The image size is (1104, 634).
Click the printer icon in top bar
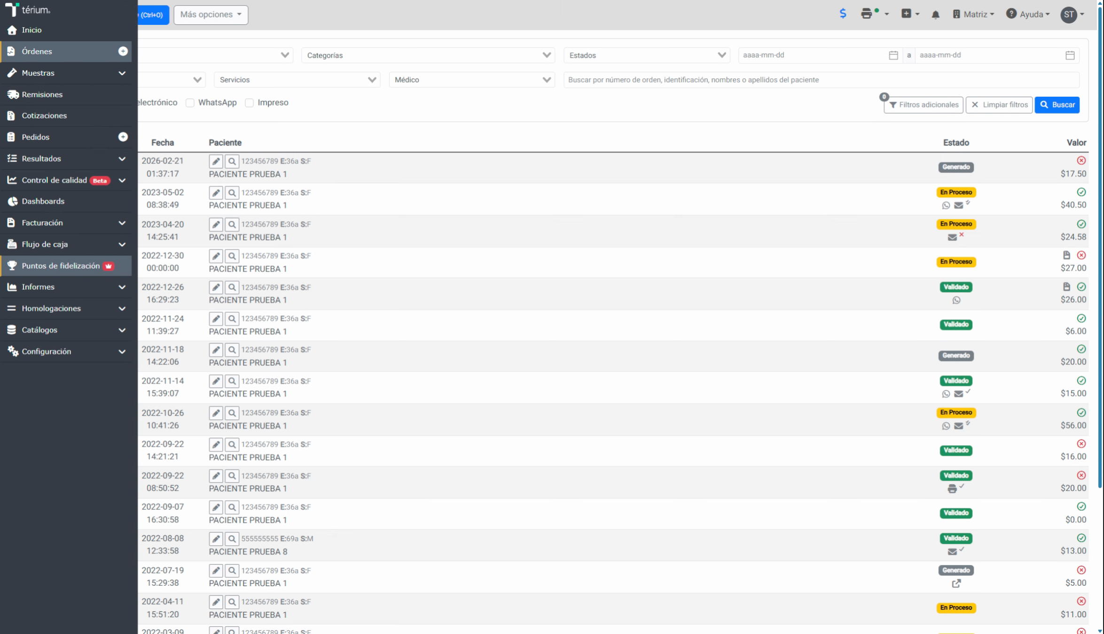[866, 14]
